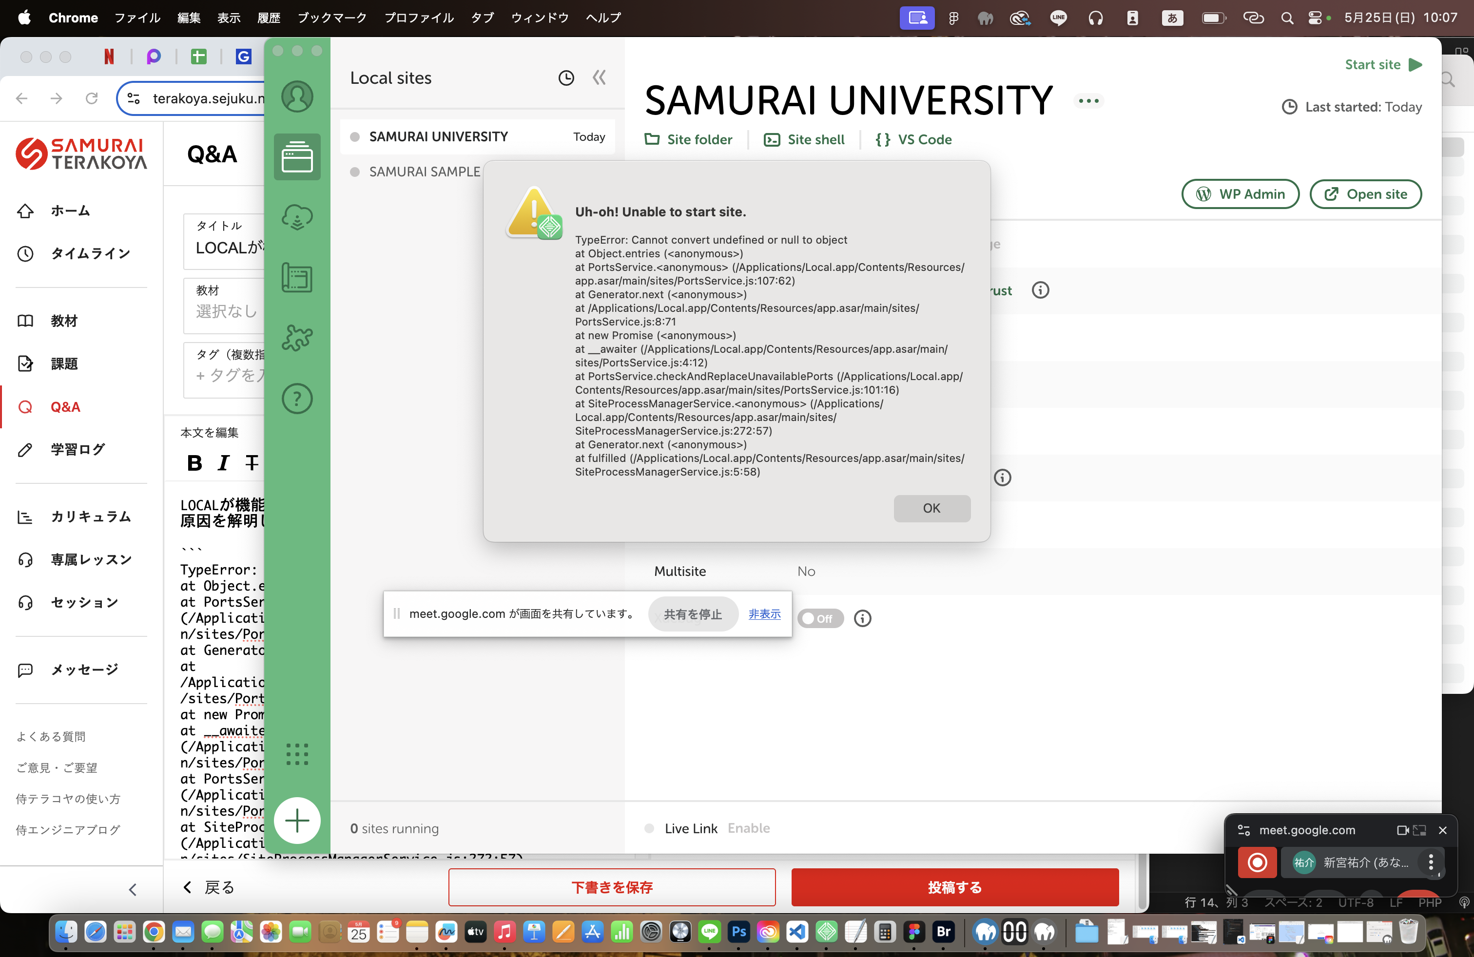Viewport: 1474px width, 957px height.
Task: Open Connect cloud icon in Local sidebar
Action: coord(297,217)
